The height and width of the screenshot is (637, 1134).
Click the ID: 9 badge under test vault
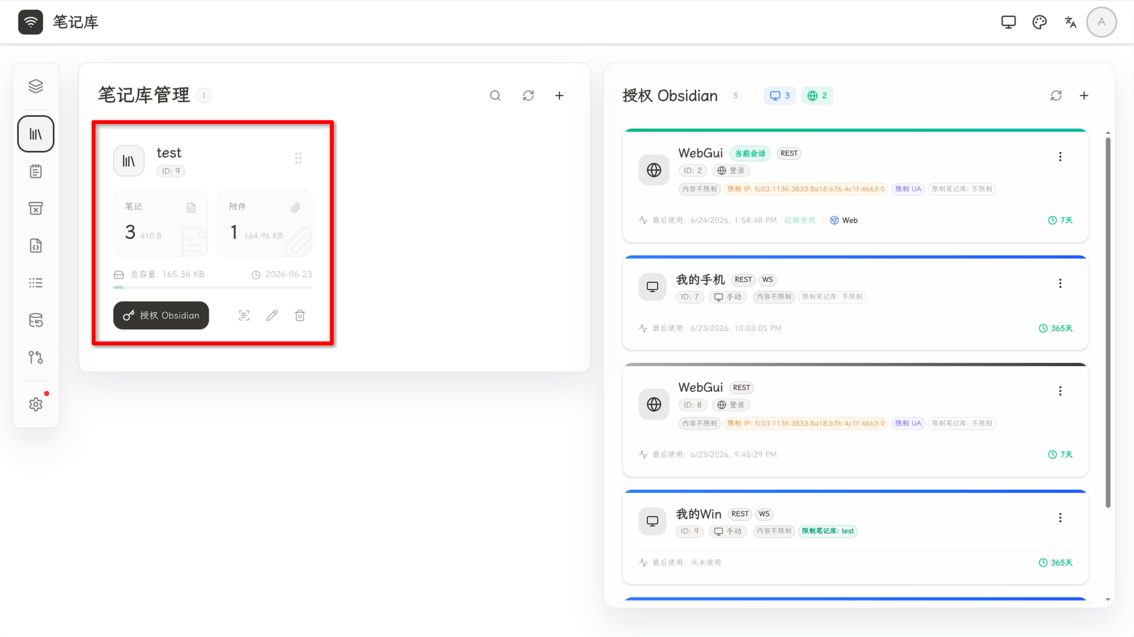pyautogui.click(x=171, y=171)
